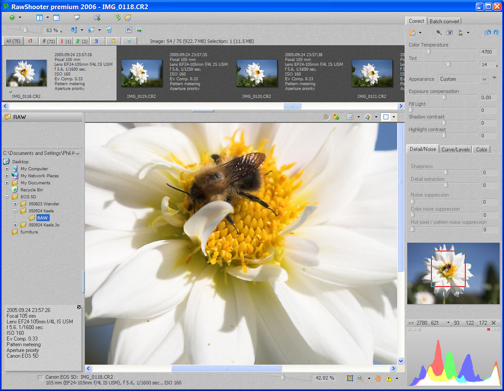Viewport: 504px width, 391px height.
Task: Switch to the Batch convert tab
Action: (444, 21)
